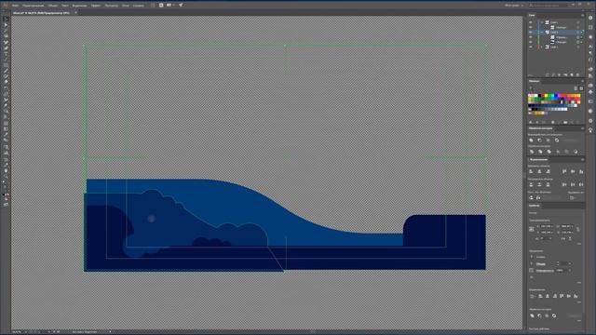
Task: Select the cyan swatch in top swatch row
Action: 553,95
